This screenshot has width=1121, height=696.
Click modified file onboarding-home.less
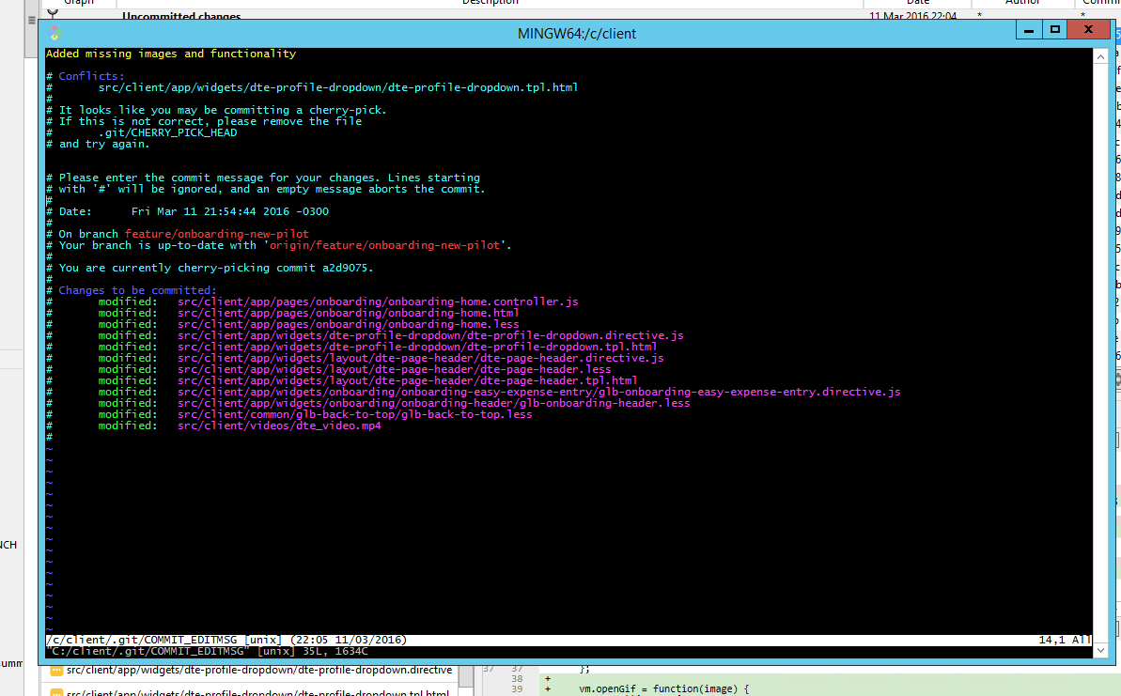click(x=349, y=324)
